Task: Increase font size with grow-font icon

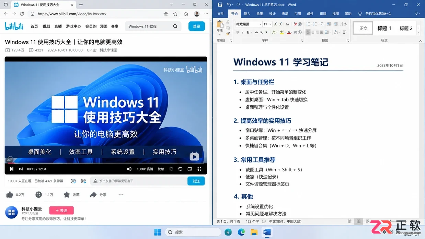Action: click(x=276, y=24)
